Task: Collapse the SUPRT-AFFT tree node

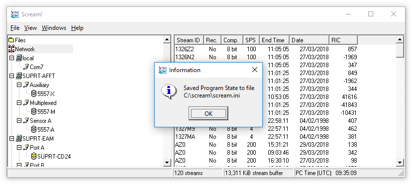Action: (x=11, y=76)
